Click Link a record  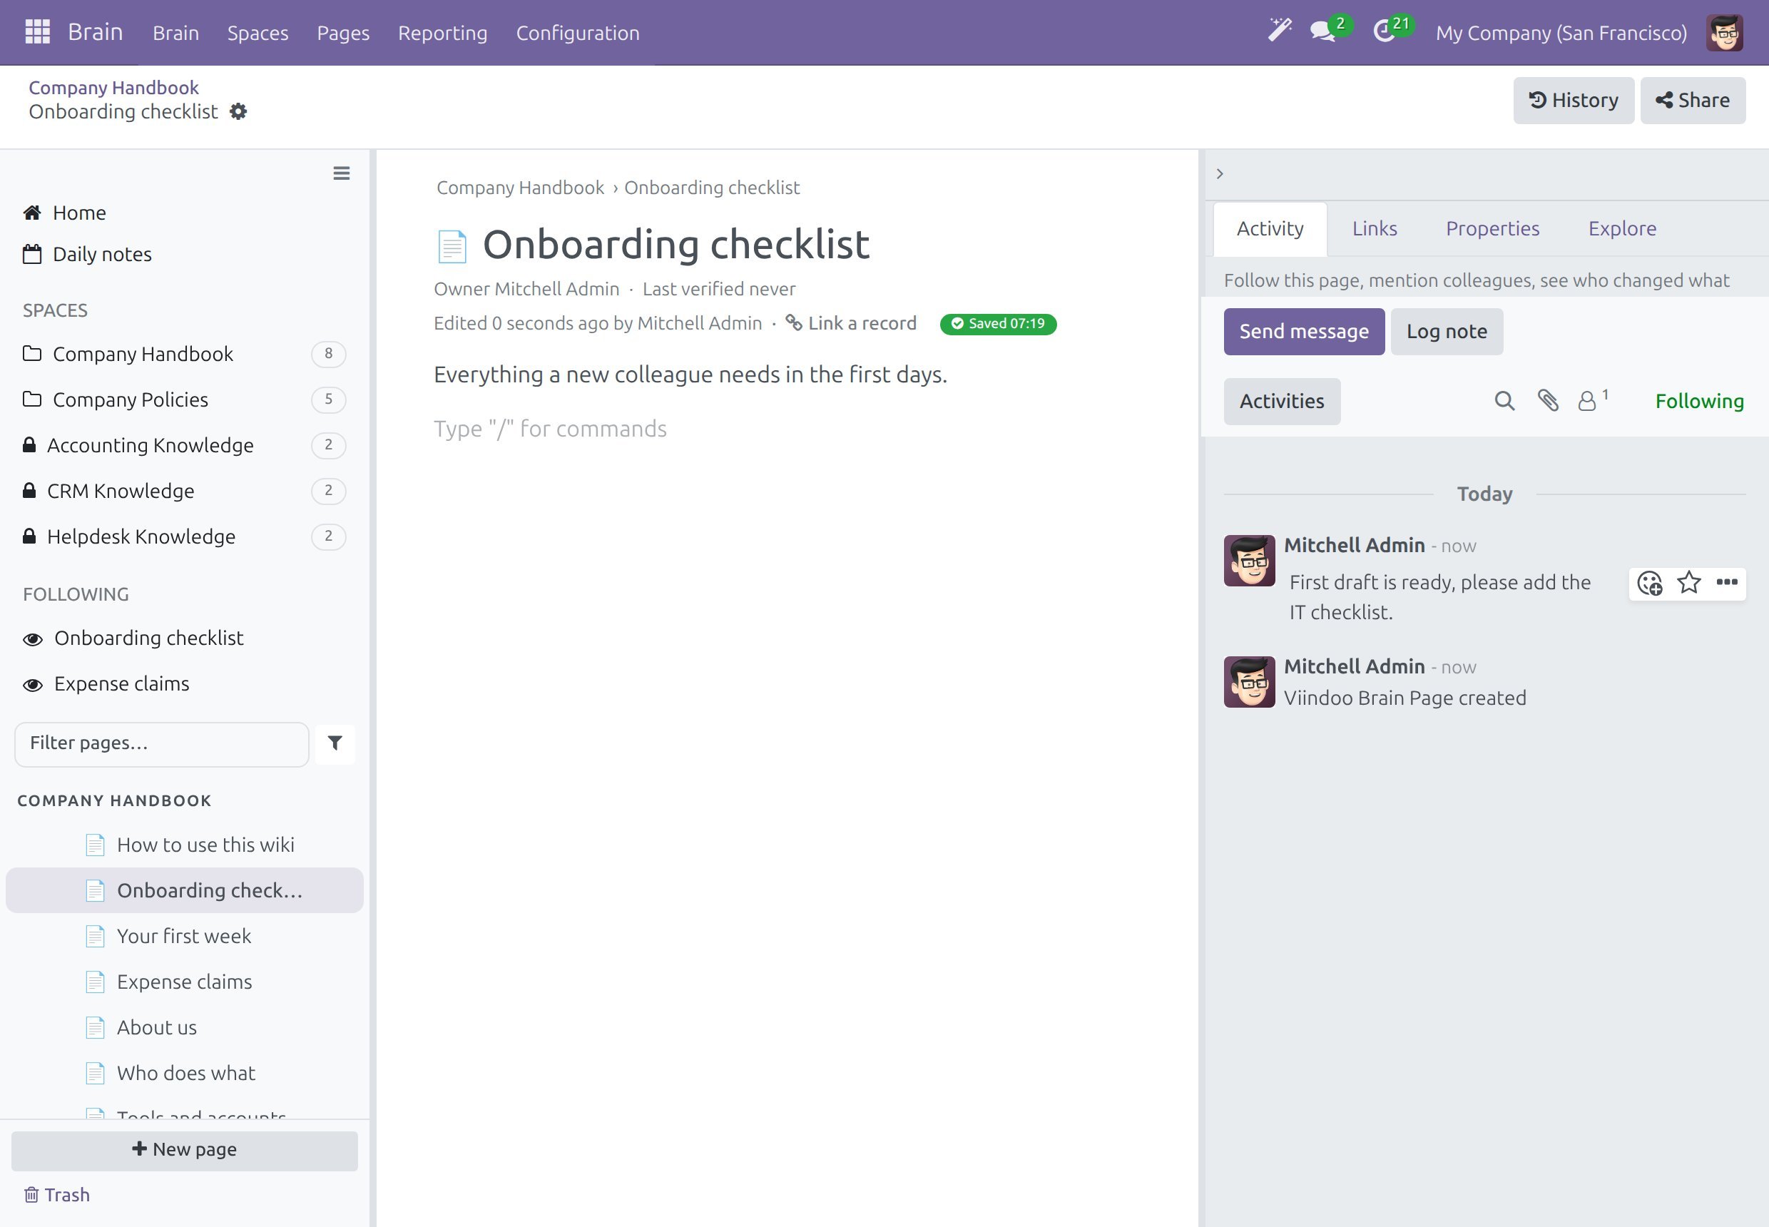(x=851, y=323)
